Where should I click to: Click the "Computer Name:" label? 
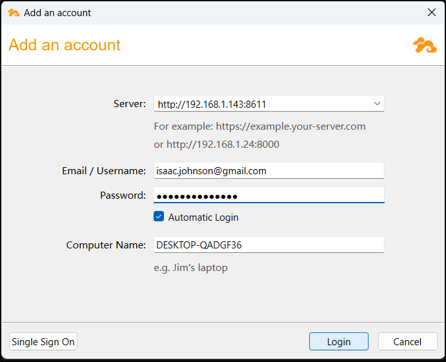(106, 245)
